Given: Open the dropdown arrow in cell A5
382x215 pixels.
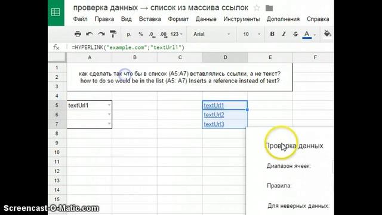Looking at the screenshot, I should pos(109,105).
